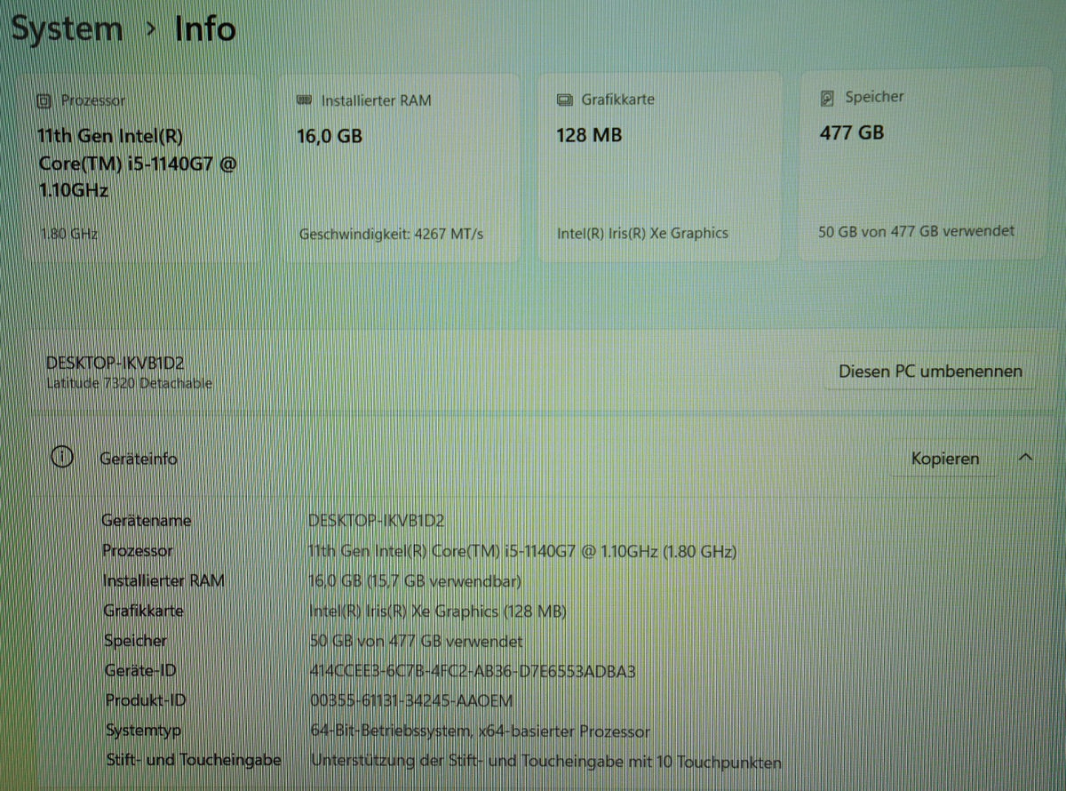
Task: Click the Produkt-ID row label
Action: coord(146,700)
